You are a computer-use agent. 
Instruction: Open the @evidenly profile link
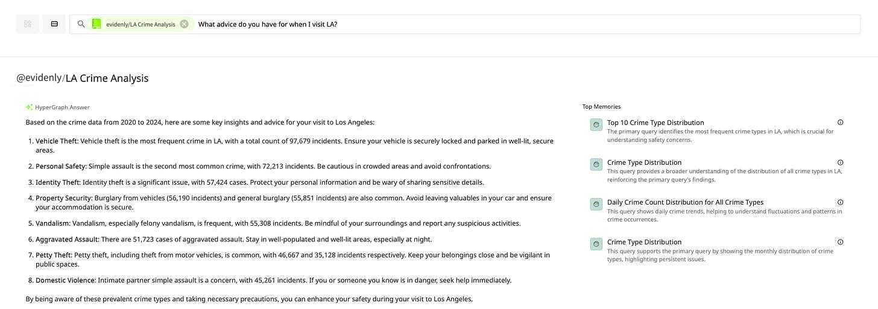(39, 78)
